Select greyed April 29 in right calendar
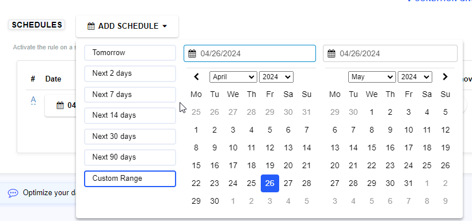The width and height of the screenshot is (472, 221). (x=335, y=113)
